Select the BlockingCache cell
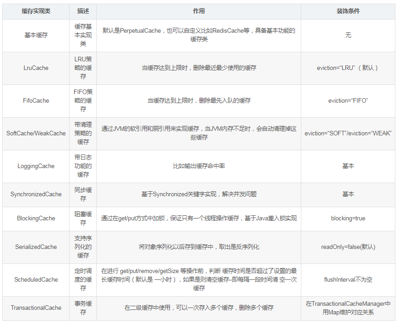 pyautogui.click(x=36, y=219)
